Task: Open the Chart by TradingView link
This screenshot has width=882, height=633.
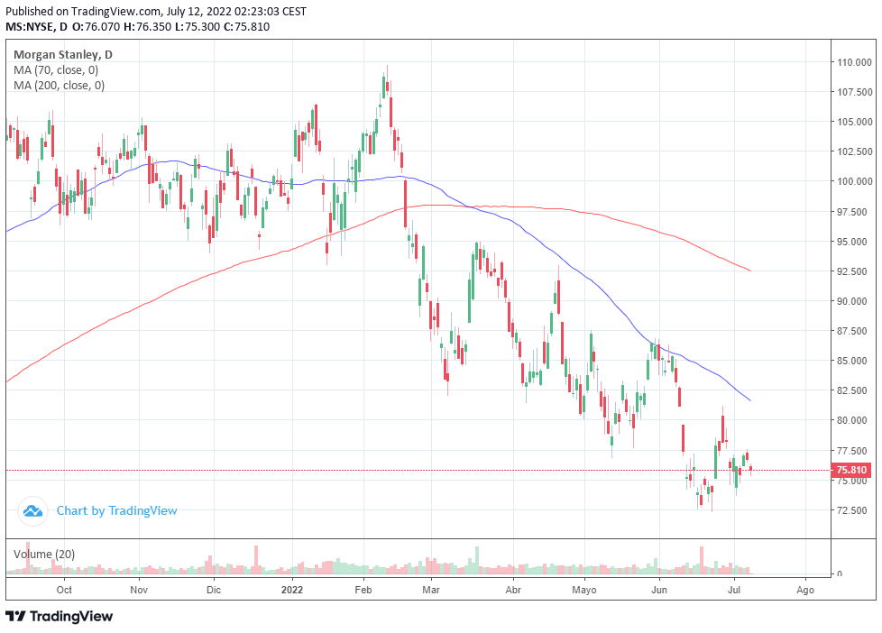Action: click(116, 511)
